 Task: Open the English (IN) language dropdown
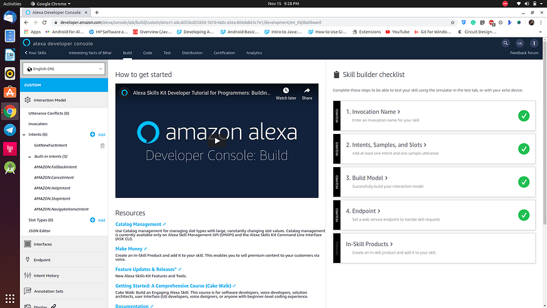click(x=64, y=69)
